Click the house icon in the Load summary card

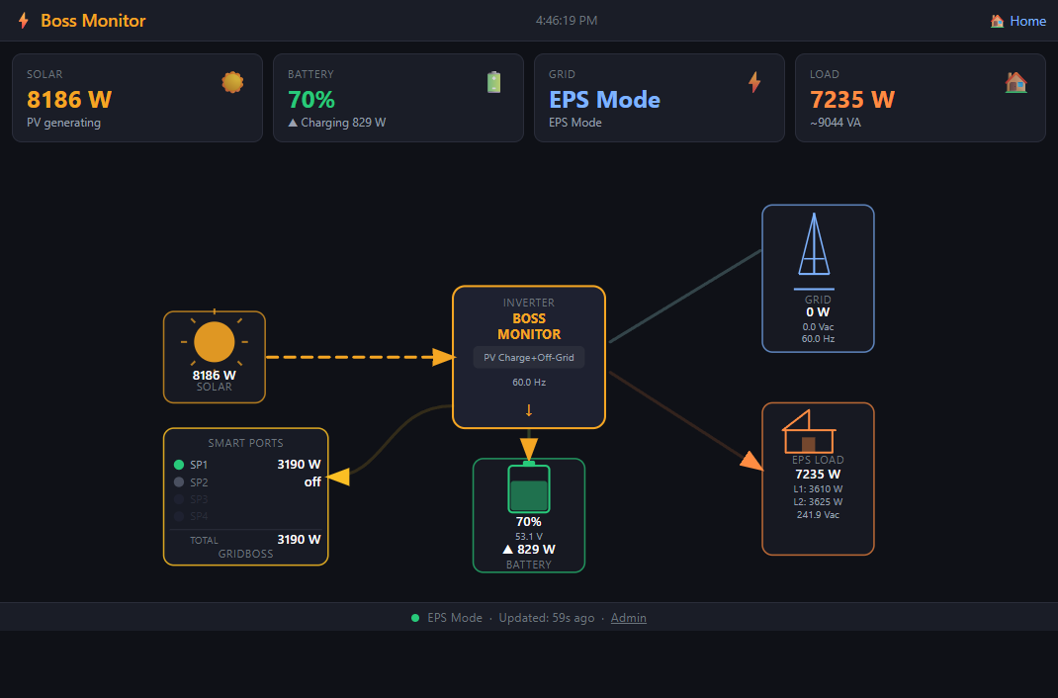tap(1015, 82)
